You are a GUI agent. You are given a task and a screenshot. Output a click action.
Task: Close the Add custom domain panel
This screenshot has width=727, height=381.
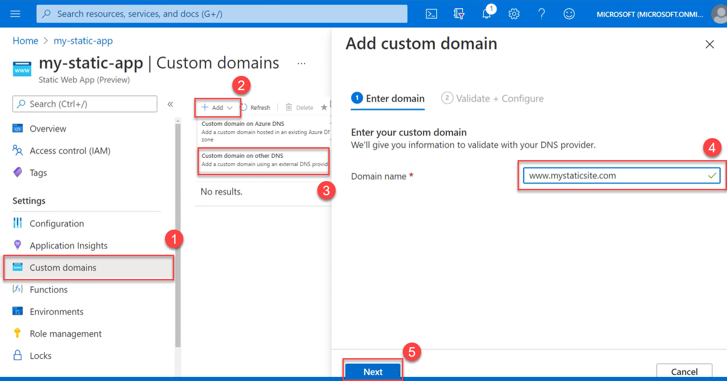710,44
